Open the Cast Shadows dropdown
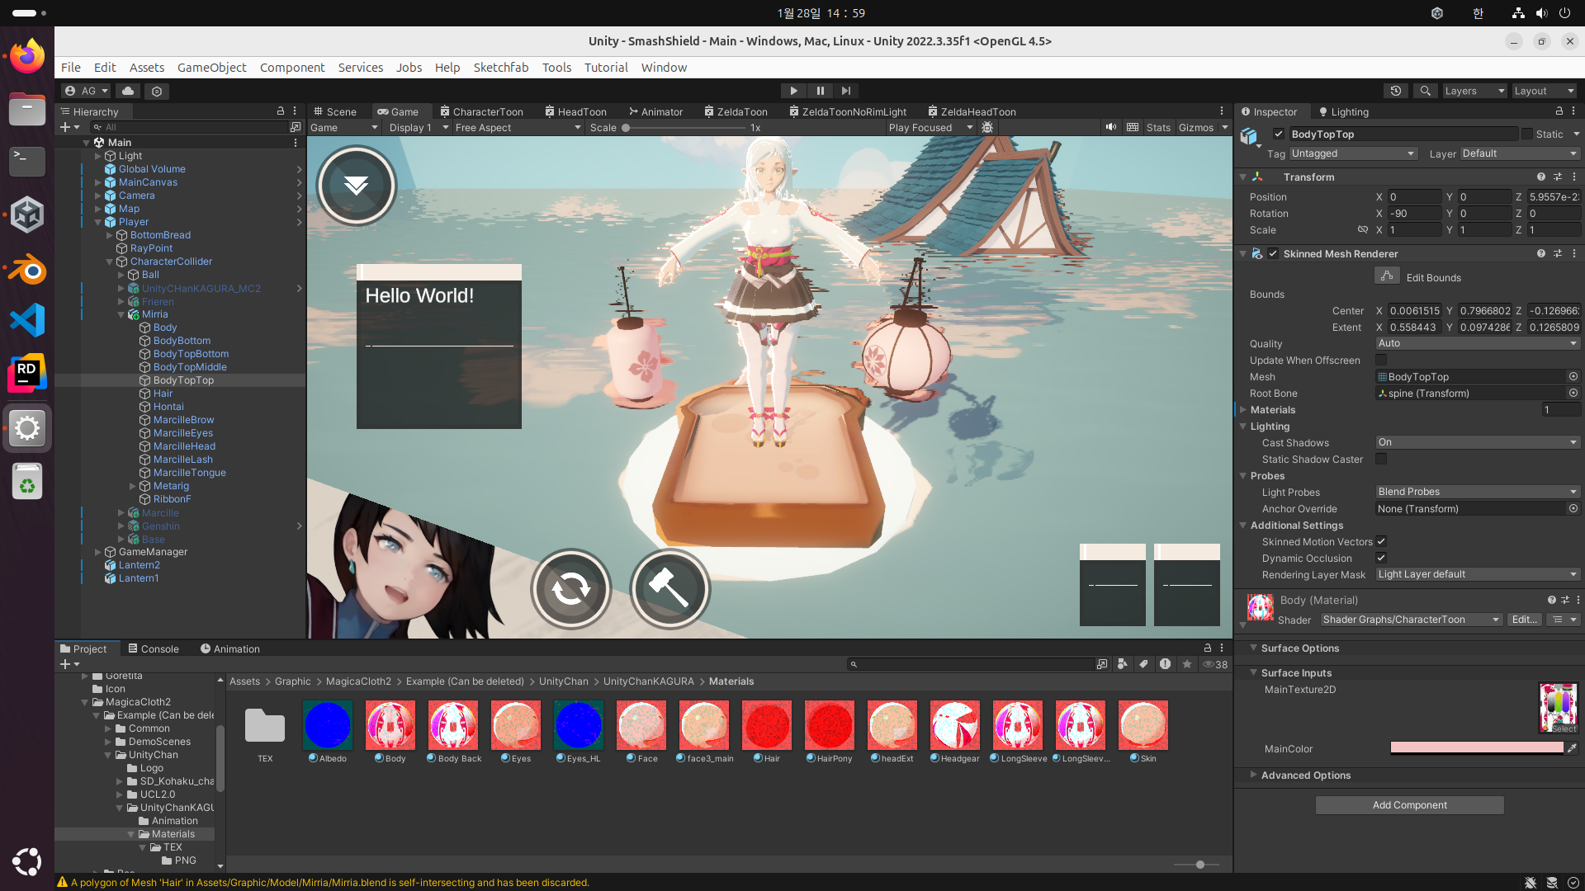 [1477, 442]
